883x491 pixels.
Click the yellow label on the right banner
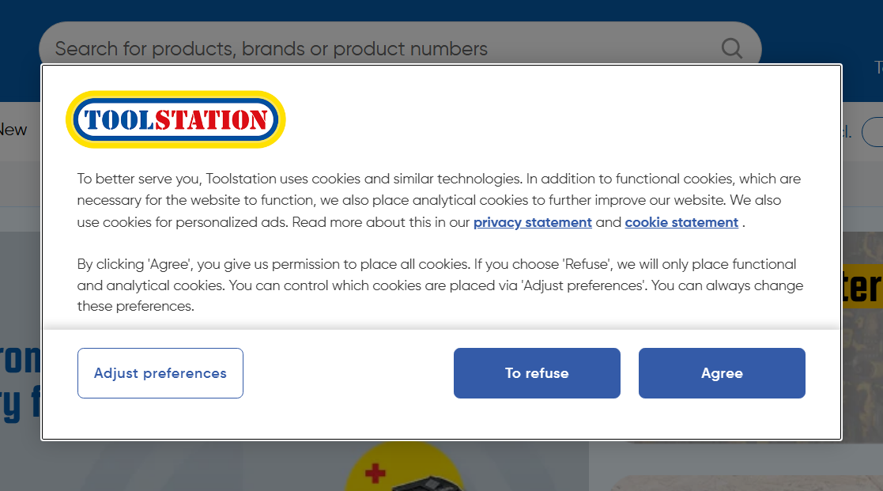[x=862, y=285]
